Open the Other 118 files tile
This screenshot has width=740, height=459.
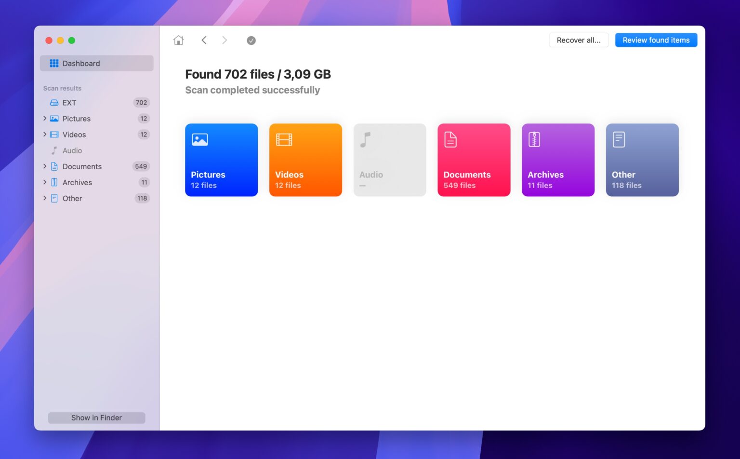pos(642,160)
